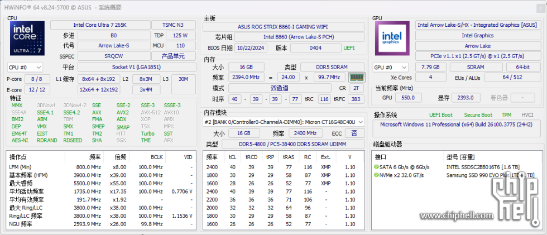Click the ASUS ROG STRIX B860-I GAMING WIFI field
This screenshot has width=547, height=235.
tap(283, 27)
